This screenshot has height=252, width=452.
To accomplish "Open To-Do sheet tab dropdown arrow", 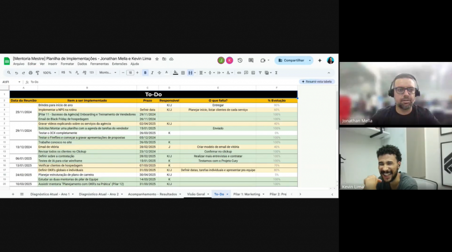I will [228, 194].
